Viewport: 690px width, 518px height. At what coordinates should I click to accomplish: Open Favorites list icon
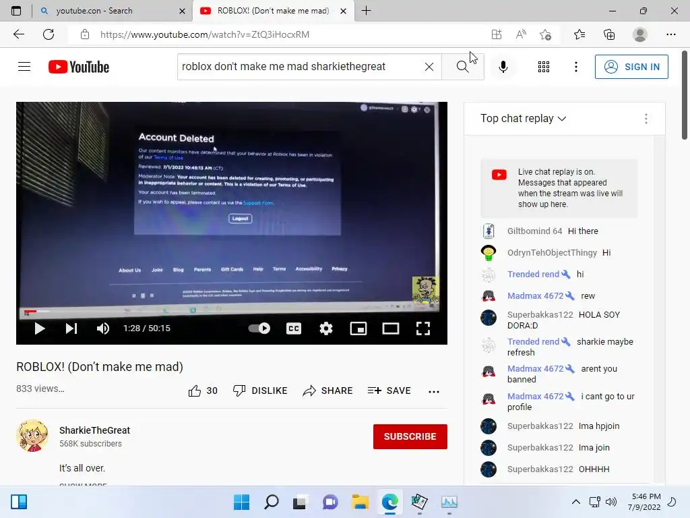point(579,34)
